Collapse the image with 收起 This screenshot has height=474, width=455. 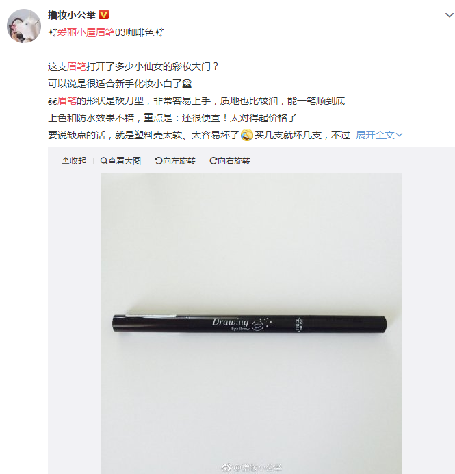click(75, 161)
